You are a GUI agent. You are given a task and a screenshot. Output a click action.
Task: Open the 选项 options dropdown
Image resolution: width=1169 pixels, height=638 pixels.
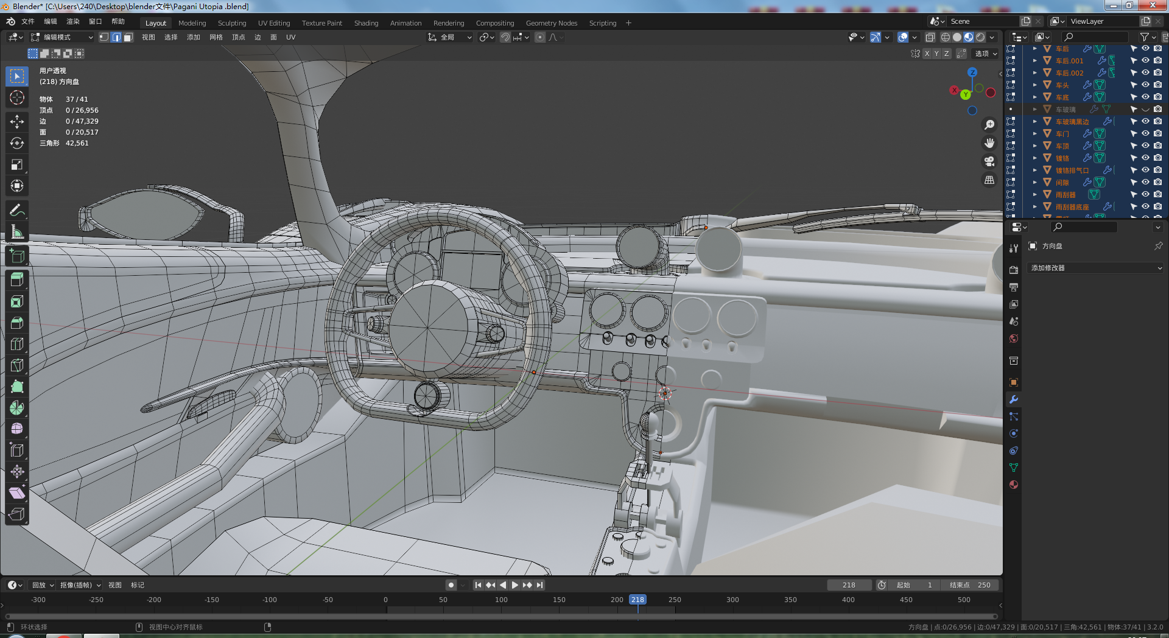click(986, 54)
